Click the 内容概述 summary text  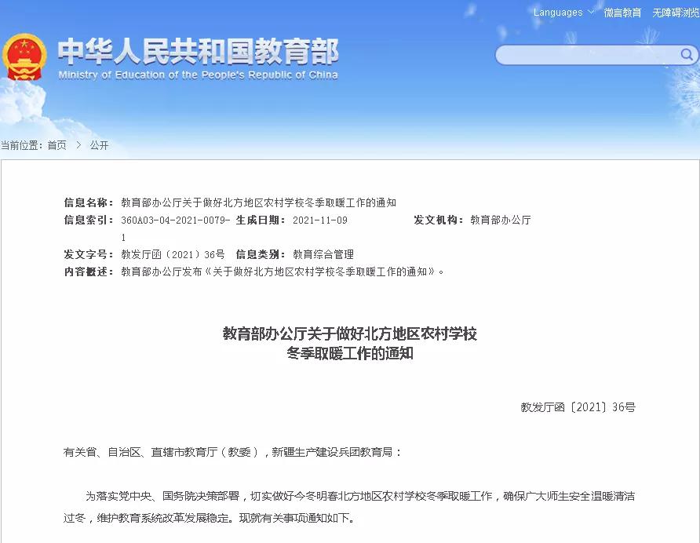283,271
